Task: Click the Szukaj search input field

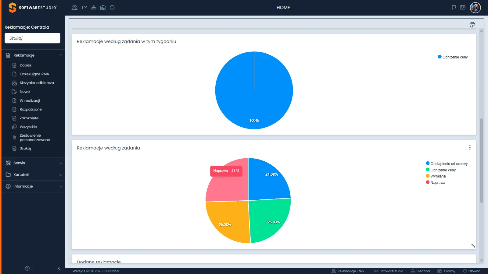Action: pyautogui.click(x=32, y=38)
